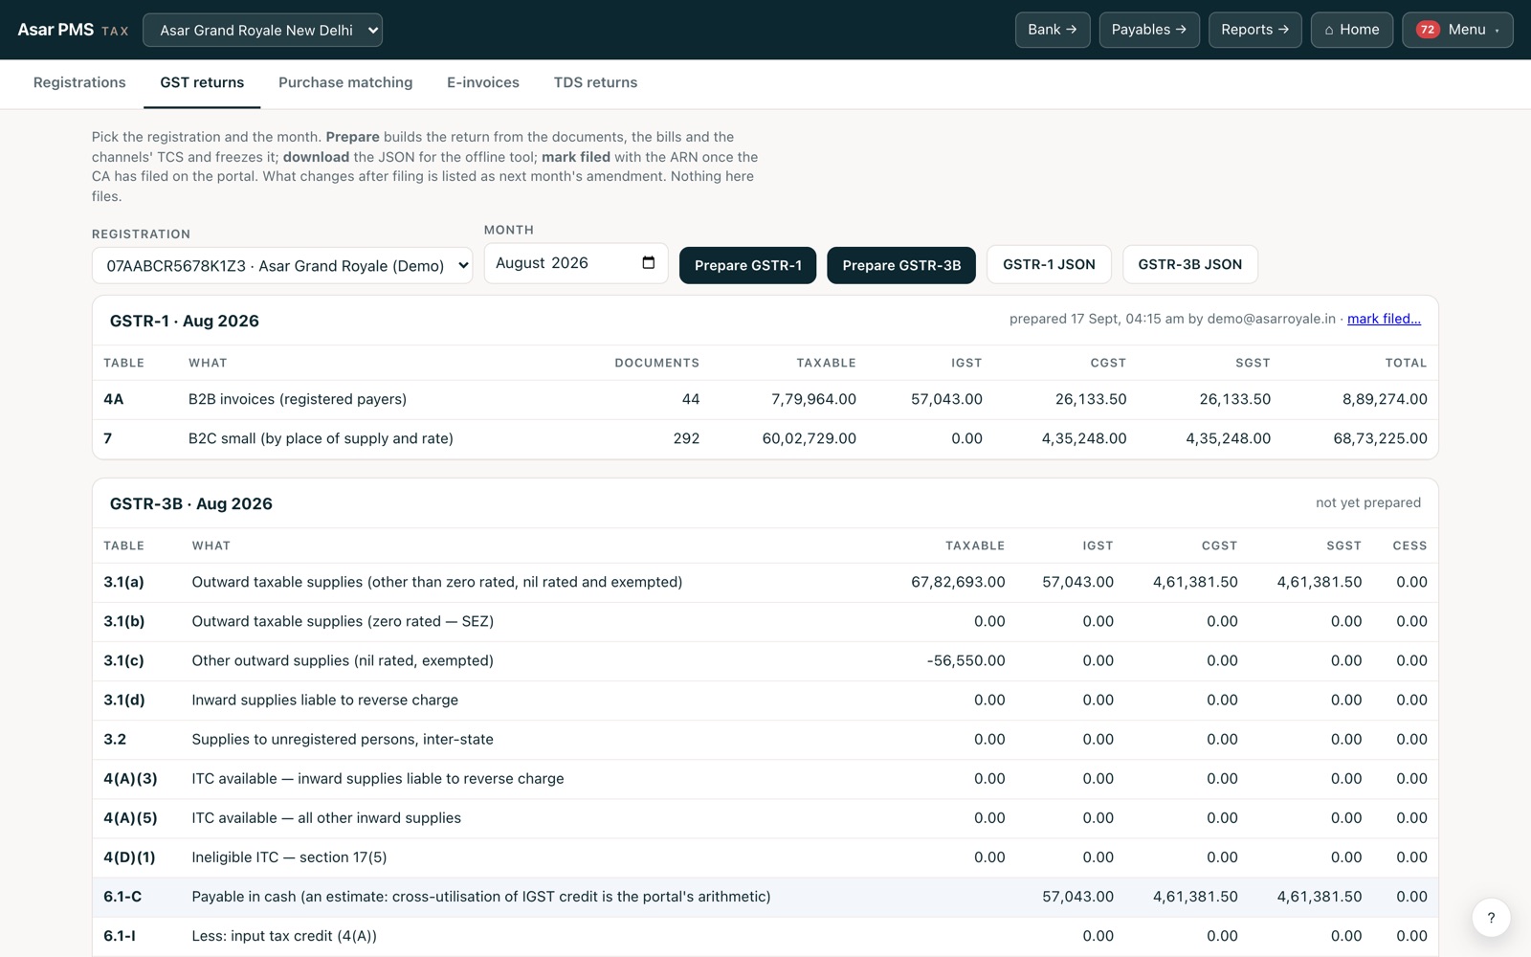Go to Home with house icon
The width and height of the screenshot is (1531, 957).
click(1351, 30)
